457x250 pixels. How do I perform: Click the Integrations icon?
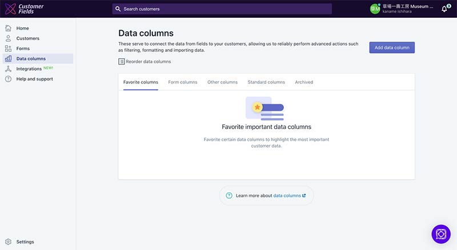click(8, 69)
